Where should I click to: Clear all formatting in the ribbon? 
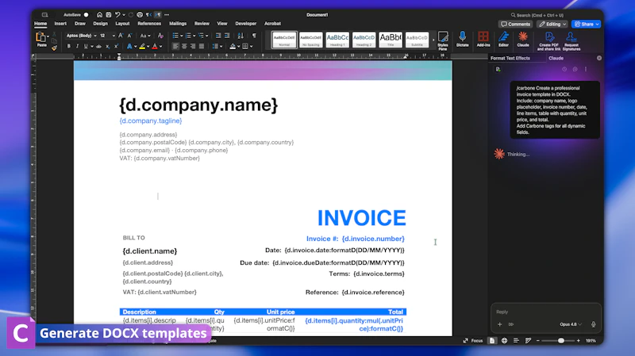[160, 36]
